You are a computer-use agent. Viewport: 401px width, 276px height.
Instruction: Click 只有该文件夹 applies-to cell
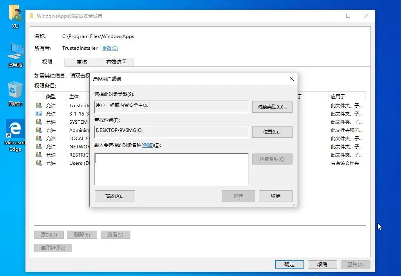click(345, 163)
